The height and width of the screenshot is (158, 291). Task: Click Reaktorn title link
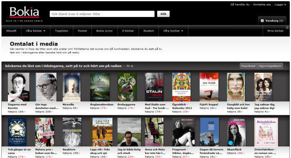[69, 149]
